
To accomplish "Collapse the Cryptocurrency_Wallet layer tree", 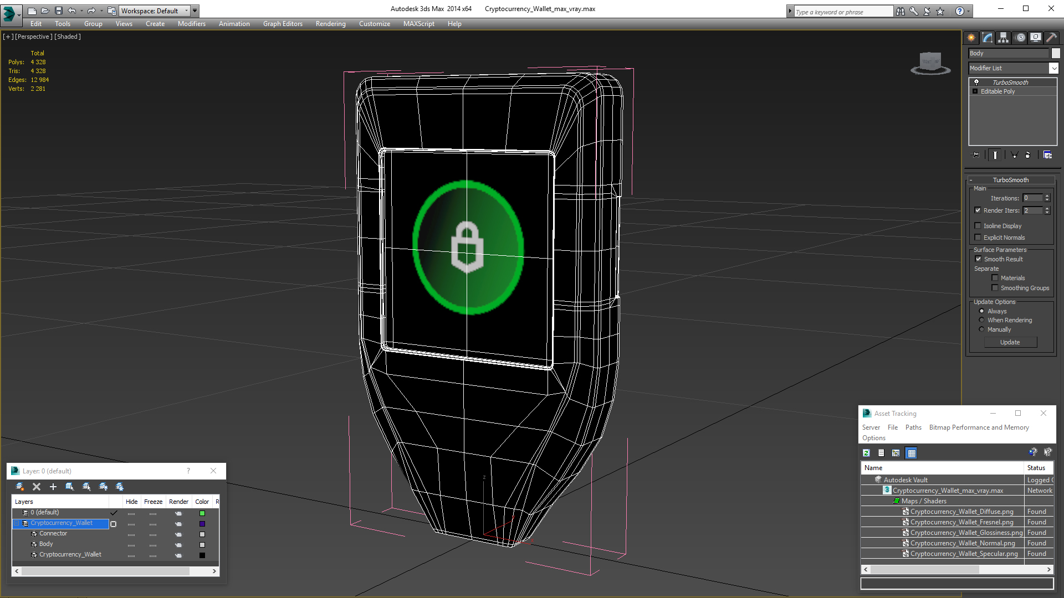I will (x=17, y=523).
